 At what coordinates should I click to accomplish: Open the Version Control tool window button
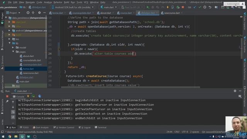point(64,127)
